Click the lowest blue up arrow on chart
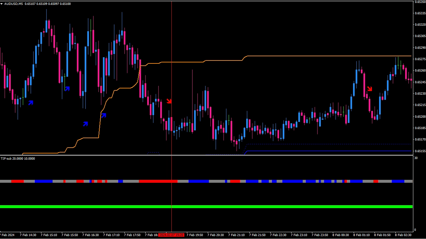The image size is (426, 239). 85,124
